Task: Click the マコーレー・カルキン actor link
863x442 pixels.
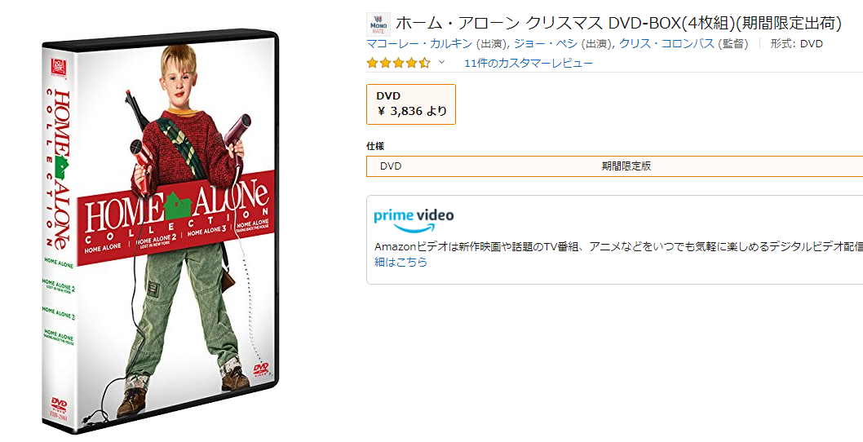Action: 419,43
